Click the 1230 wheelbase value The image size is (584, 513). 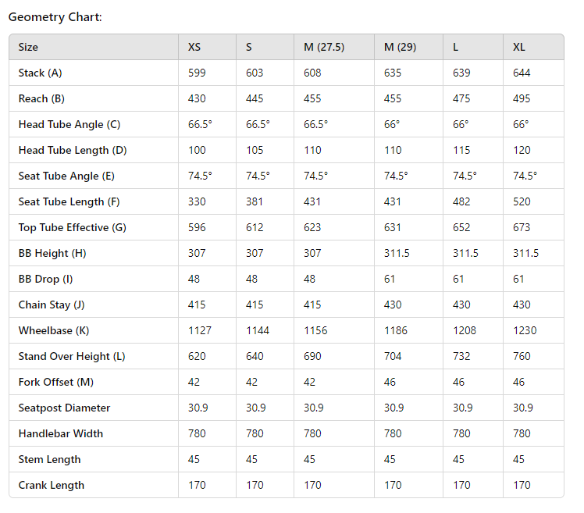click(x=525, y=330)
